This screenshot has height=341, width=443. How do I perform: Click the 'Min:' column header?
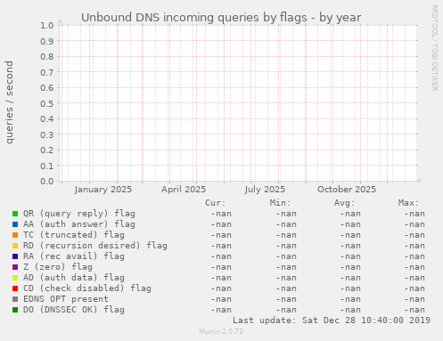280,203
